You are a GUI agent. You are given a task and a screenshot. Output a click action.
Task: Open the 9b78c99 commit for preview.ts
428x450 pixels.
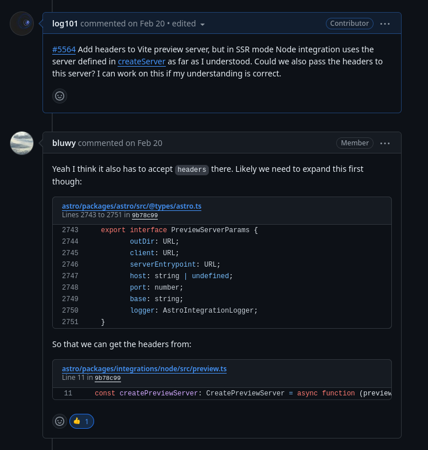coord(107,378)
